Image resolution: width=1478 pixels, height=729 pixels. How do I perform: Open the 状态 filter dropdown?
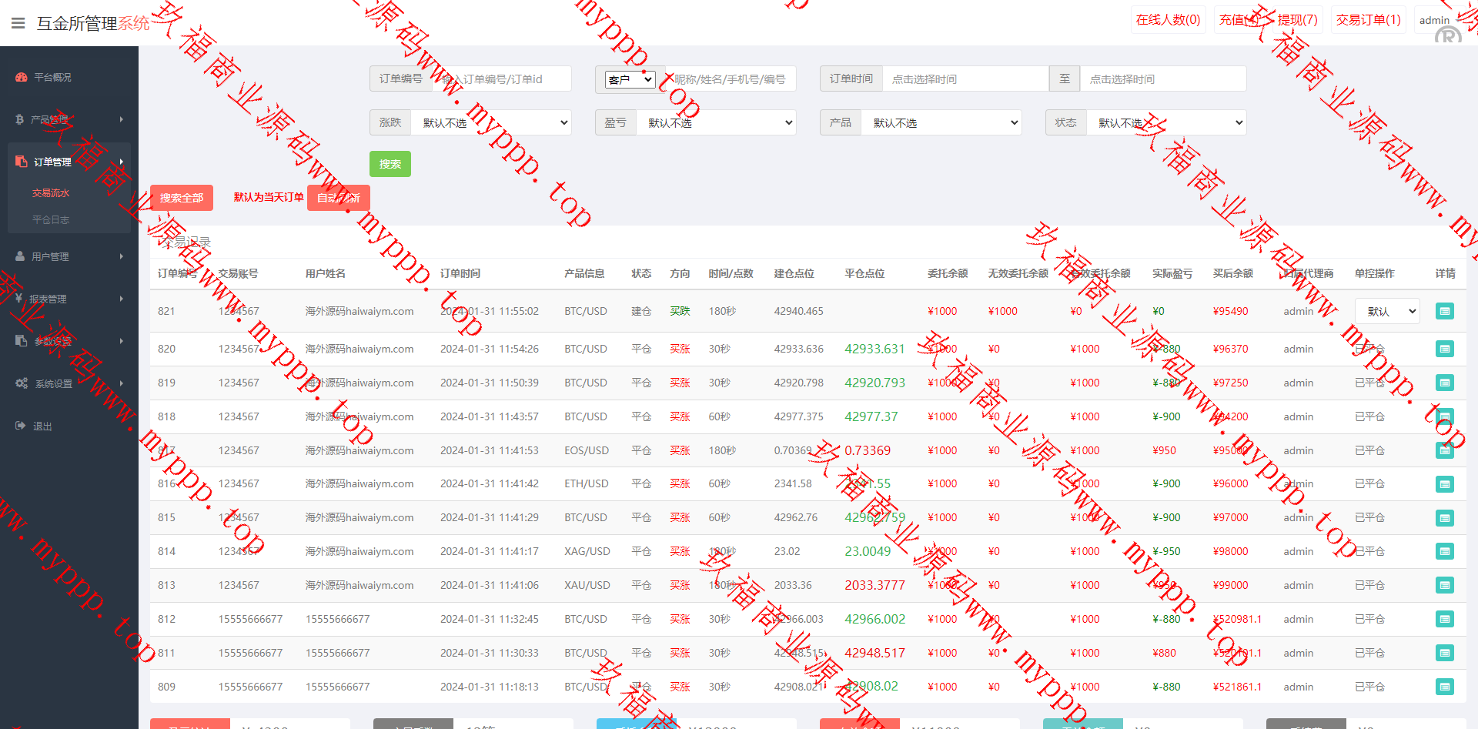[x=1165, y=122]
